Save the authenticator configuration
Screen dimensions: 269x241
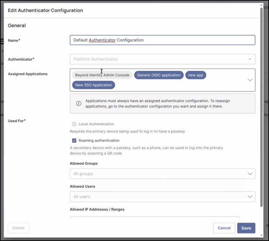(x=246, y=228)
